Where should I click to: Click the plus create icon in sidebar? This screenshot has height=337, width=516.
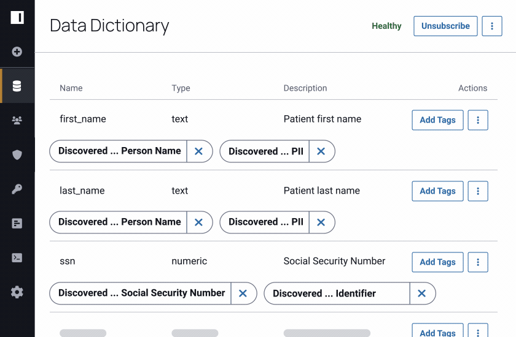click(x=17, y=51)
